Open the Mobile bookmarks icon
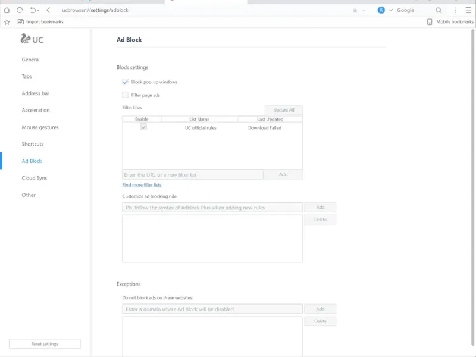 tap(430, 22)
